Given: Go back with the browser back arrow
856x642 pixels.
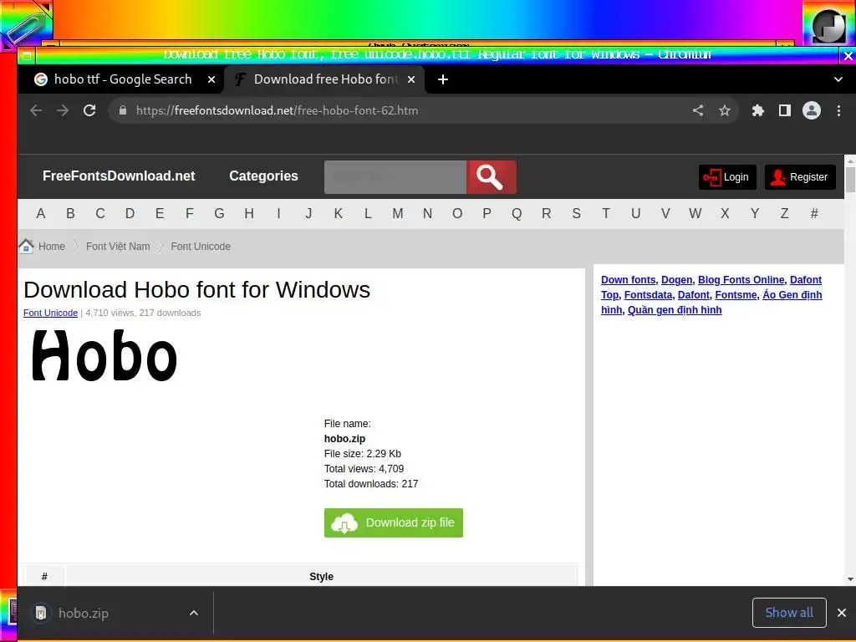Looking at the screenshot, I should (x=36, y=111).
